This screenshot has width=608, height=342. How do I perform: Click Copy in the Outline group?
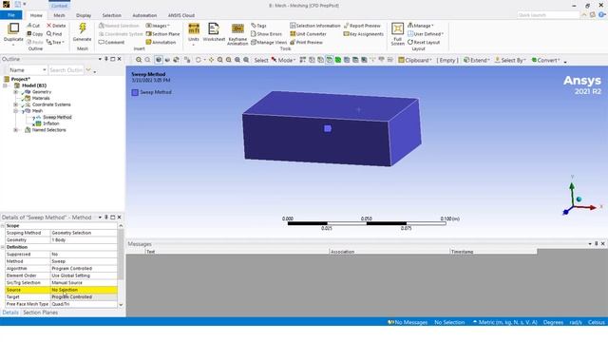pos(35,34)
